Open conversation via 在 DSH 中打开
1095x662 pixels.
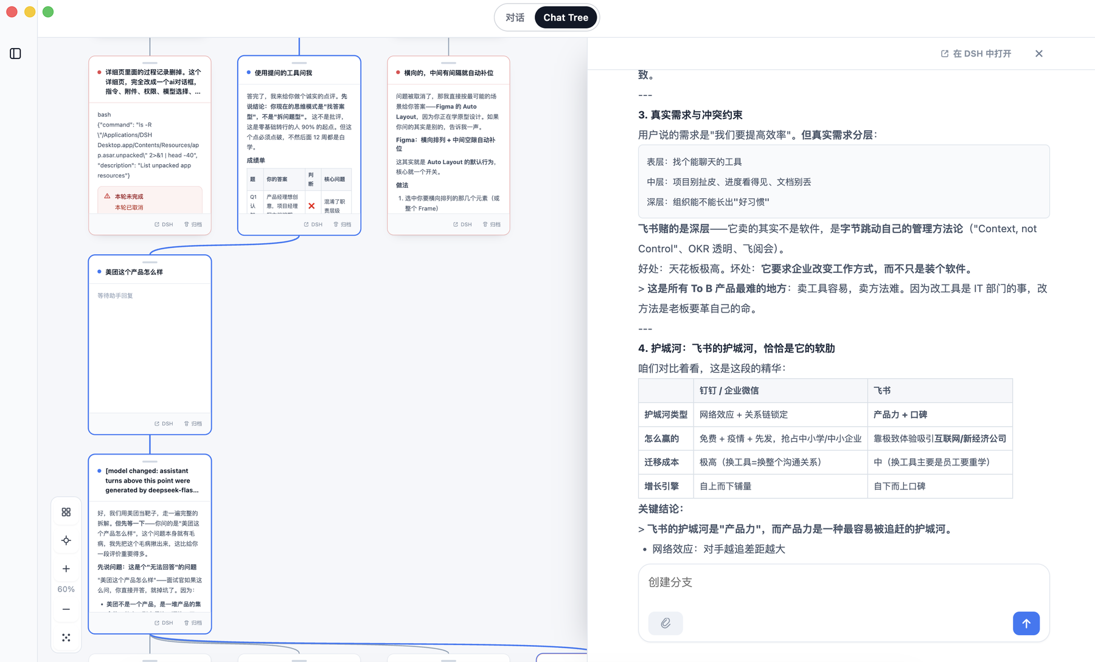click(976, 53)
